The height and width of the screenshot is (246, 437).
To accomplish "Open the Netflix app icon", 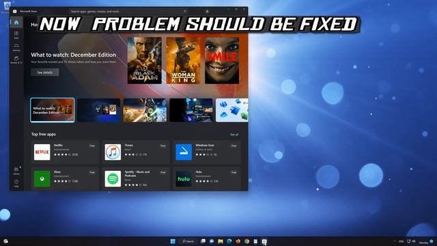I will pyautogui.click(x=42, y=152).
